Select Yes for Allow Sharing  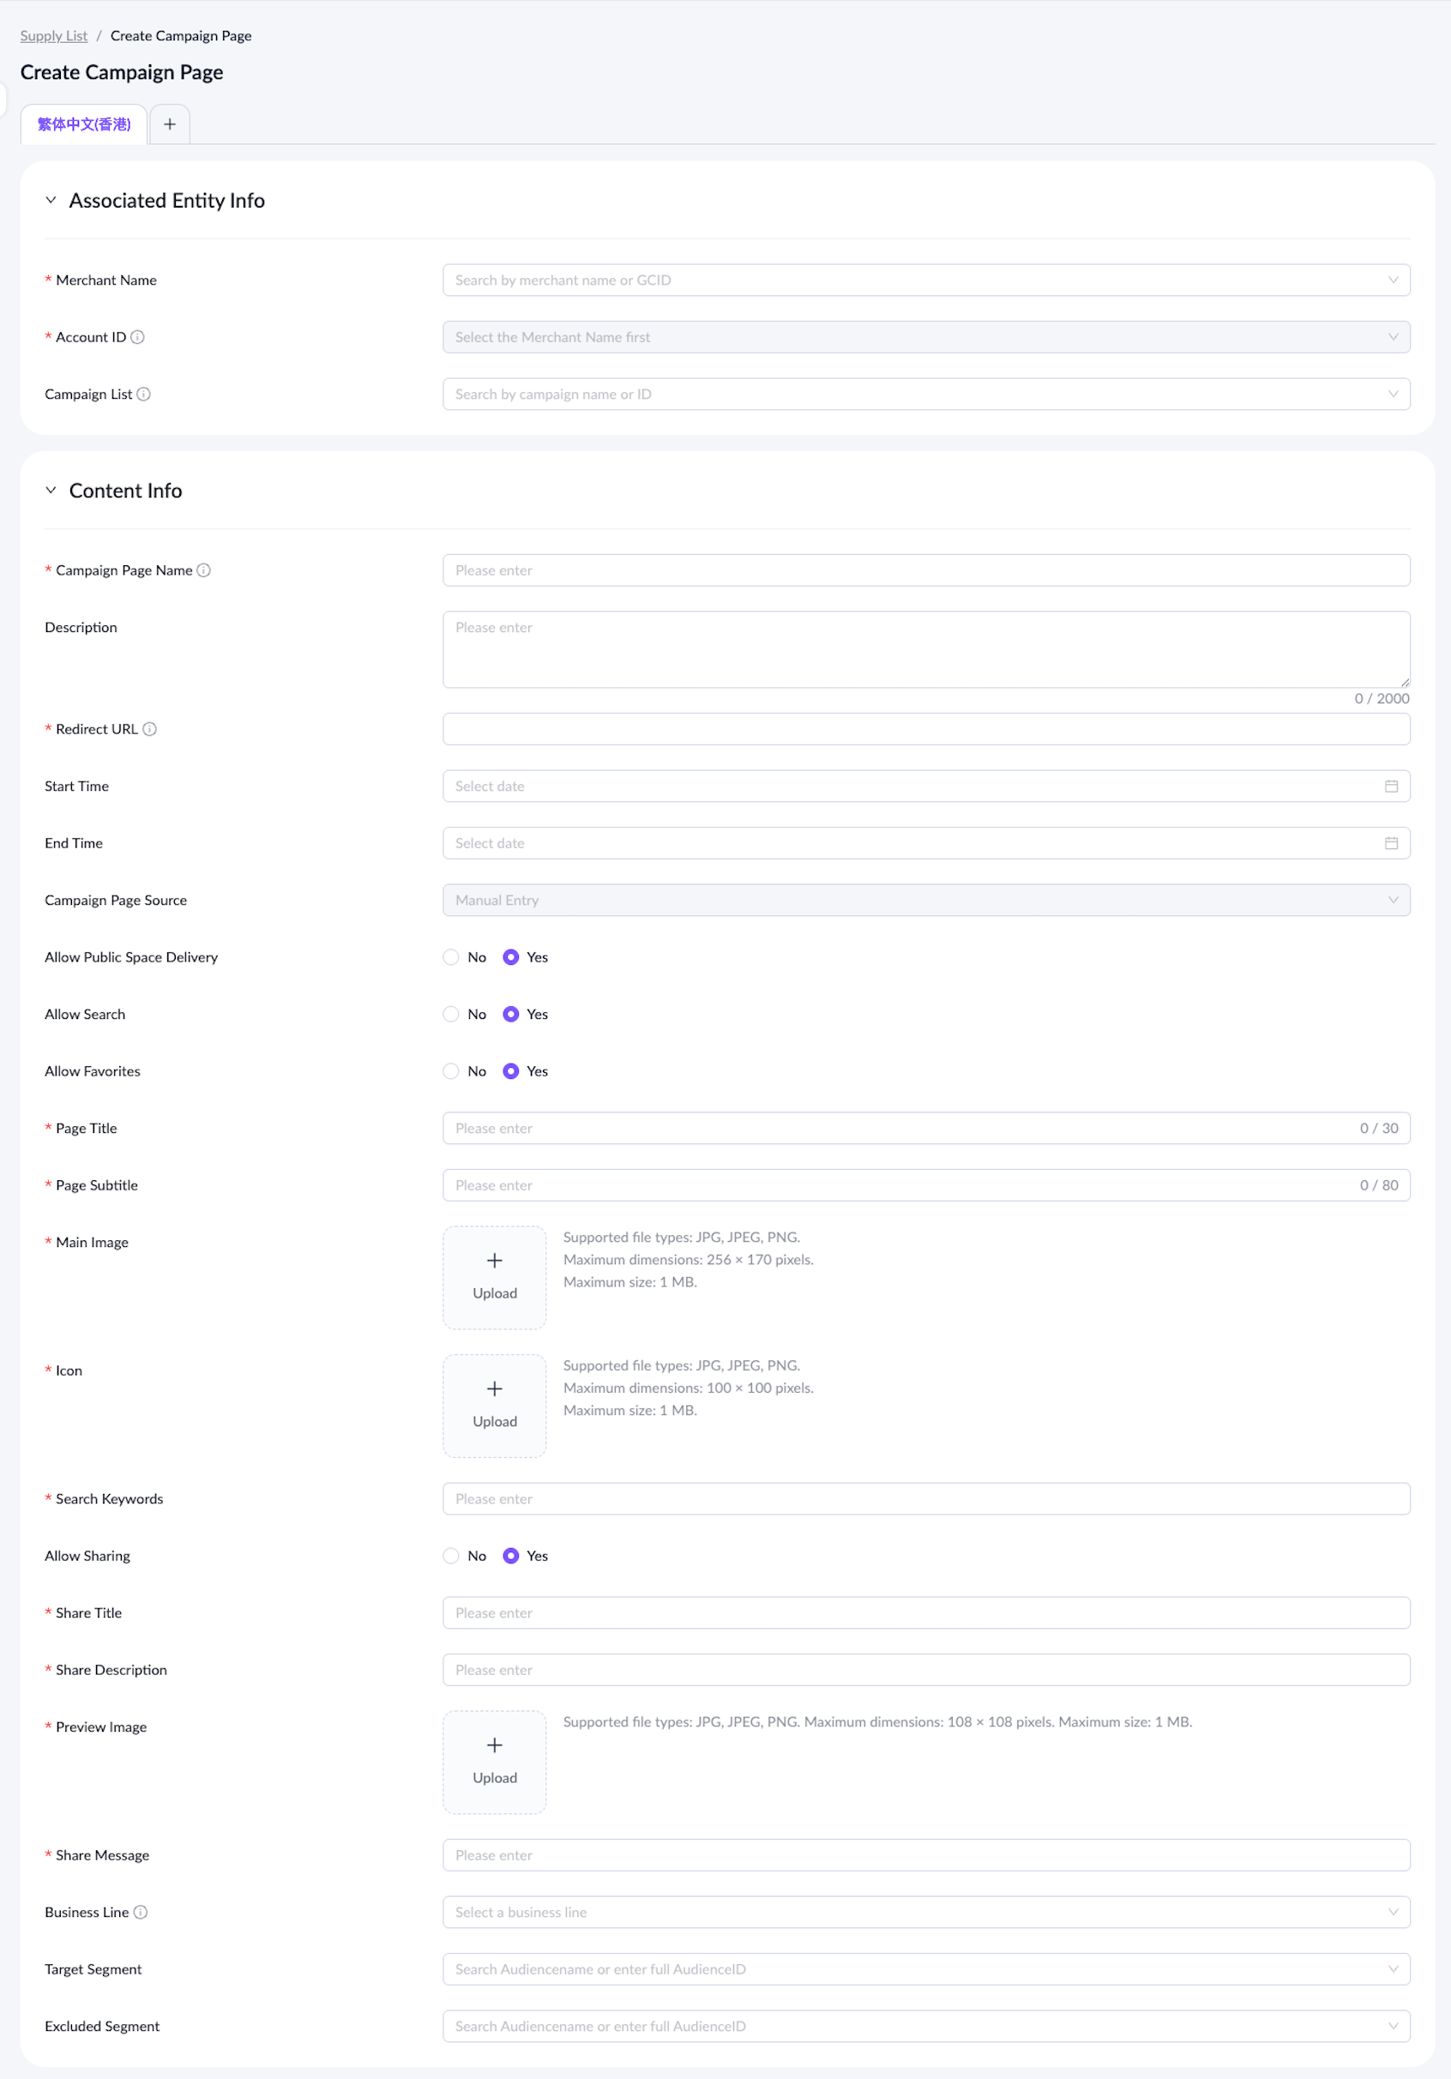pyautogui.click(x=510, y=1556)
